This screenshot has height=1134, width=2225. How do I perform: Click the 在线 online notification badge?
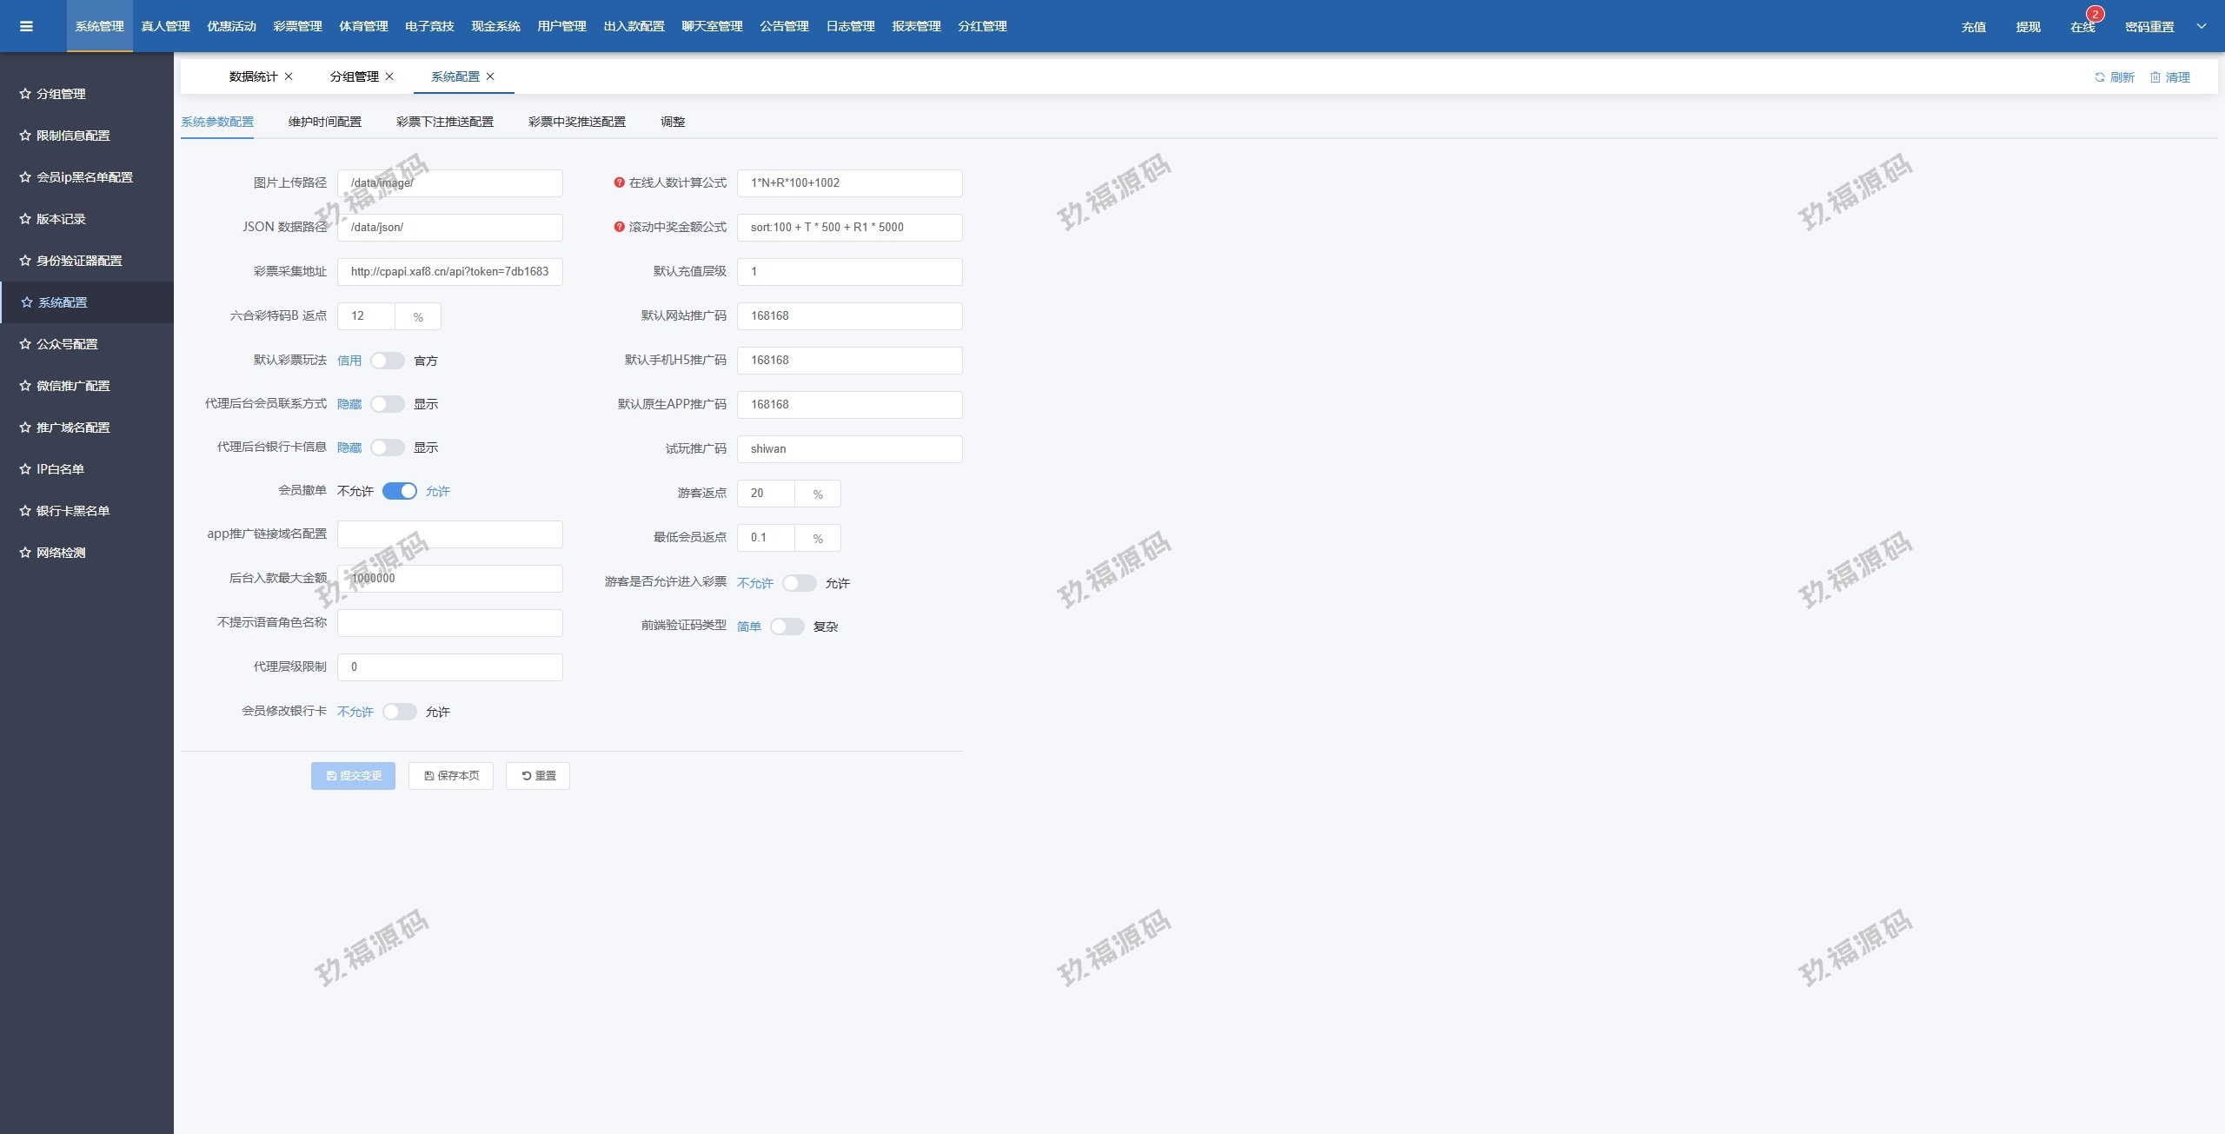click(x=2095, y=15)
